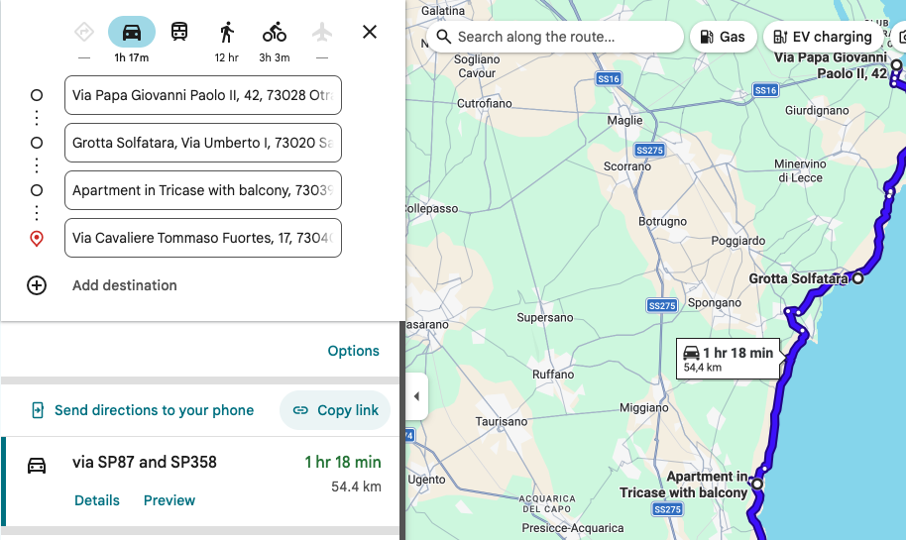Click the Botrugno town label on the map

coord(662,221)
